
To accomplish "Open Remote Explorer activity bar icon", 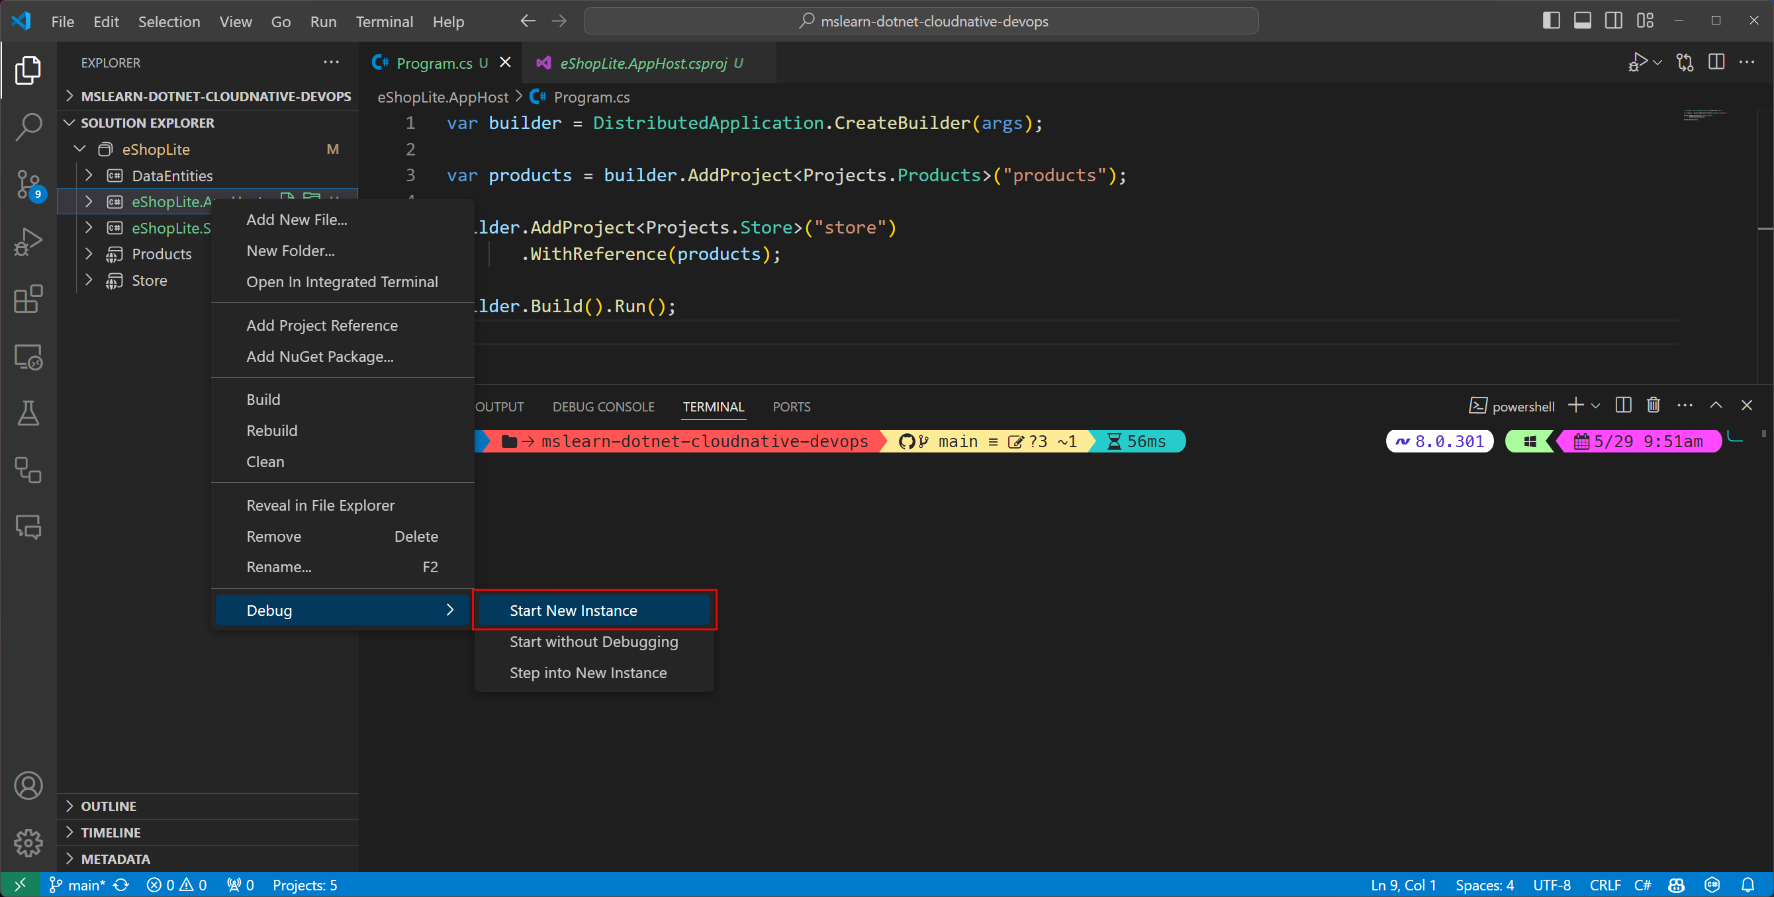I will [x=28, y=357].
